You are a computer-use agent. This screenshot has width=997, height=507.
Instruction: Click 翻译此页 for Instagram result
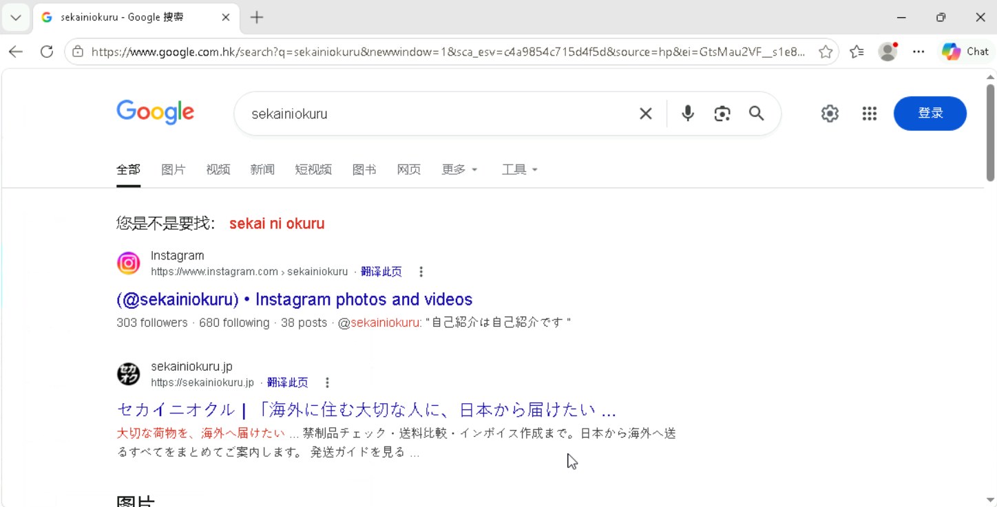(x=381, y=272)
